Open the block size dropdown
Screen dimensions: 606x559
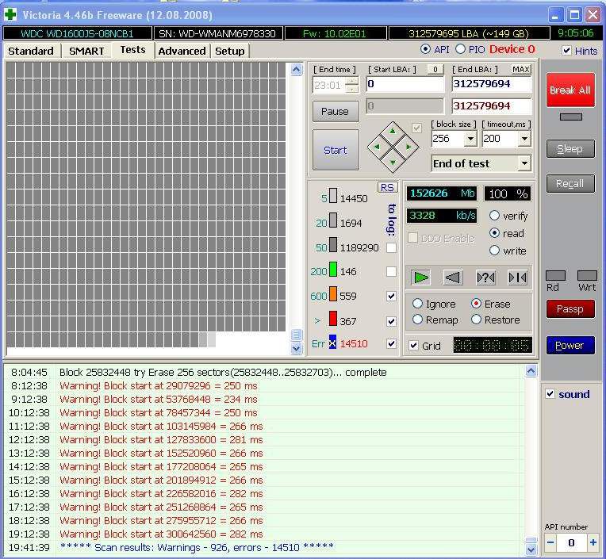pyautogui.click(x=470, y=138)
